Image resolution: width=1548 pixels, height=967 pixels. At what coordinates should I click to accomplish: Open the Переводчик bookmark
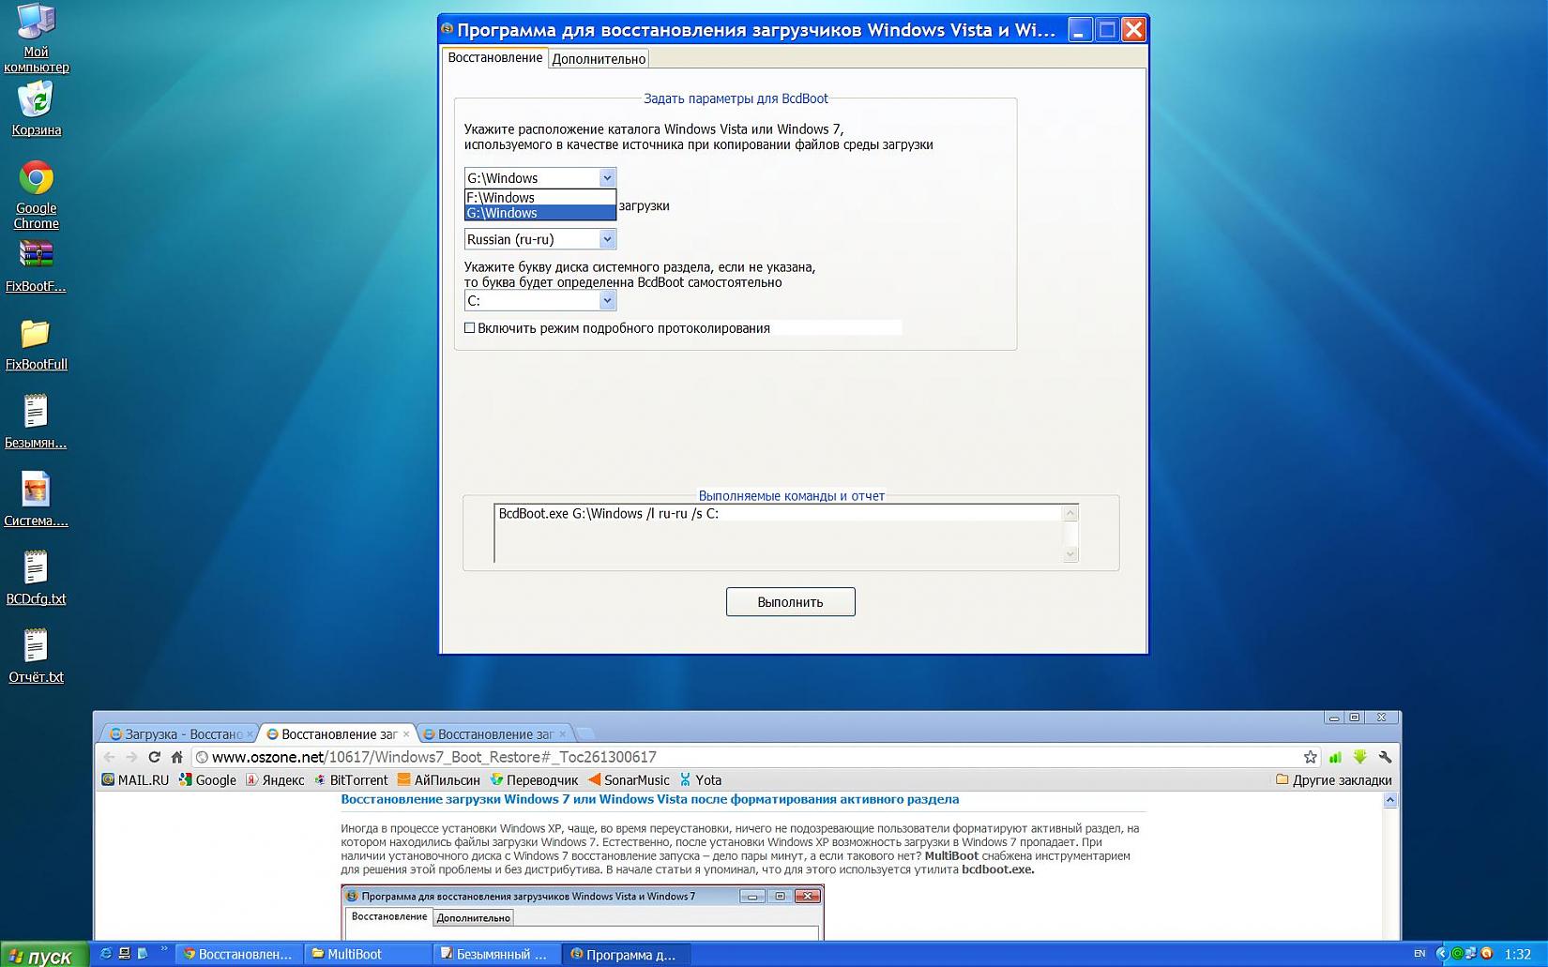[534, 779]
